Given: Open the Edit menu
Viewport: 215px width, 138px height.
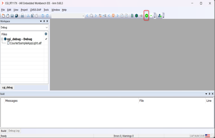Looking at the screenshot, I should tap(9, 10).
